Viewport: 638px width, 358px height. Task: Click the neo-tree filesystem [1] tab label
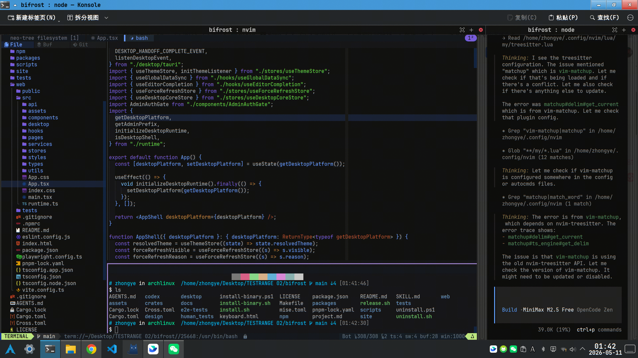pos(44,38)
